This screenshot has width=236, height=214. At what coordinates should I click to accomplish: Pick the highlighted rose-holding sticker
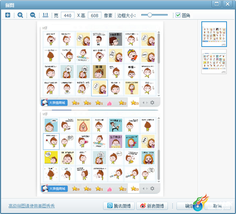(x=51, y=141)
